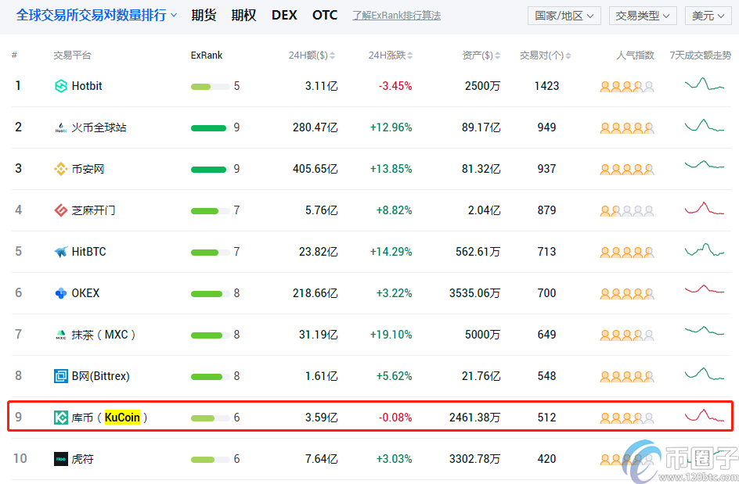Sort by 24H额($) column arrows
The height and width of the screenshot is (484, 739).
[333, 56]
